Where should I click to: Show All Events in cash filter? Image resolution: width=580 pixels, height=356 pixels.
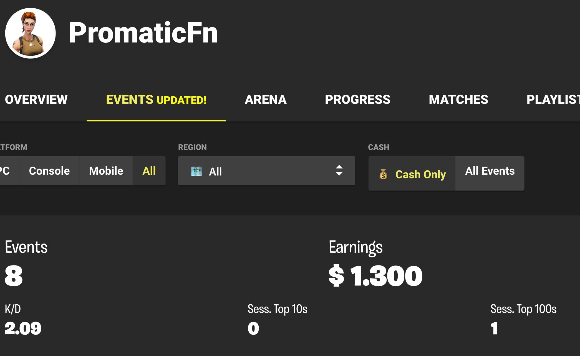pos(490,171)
